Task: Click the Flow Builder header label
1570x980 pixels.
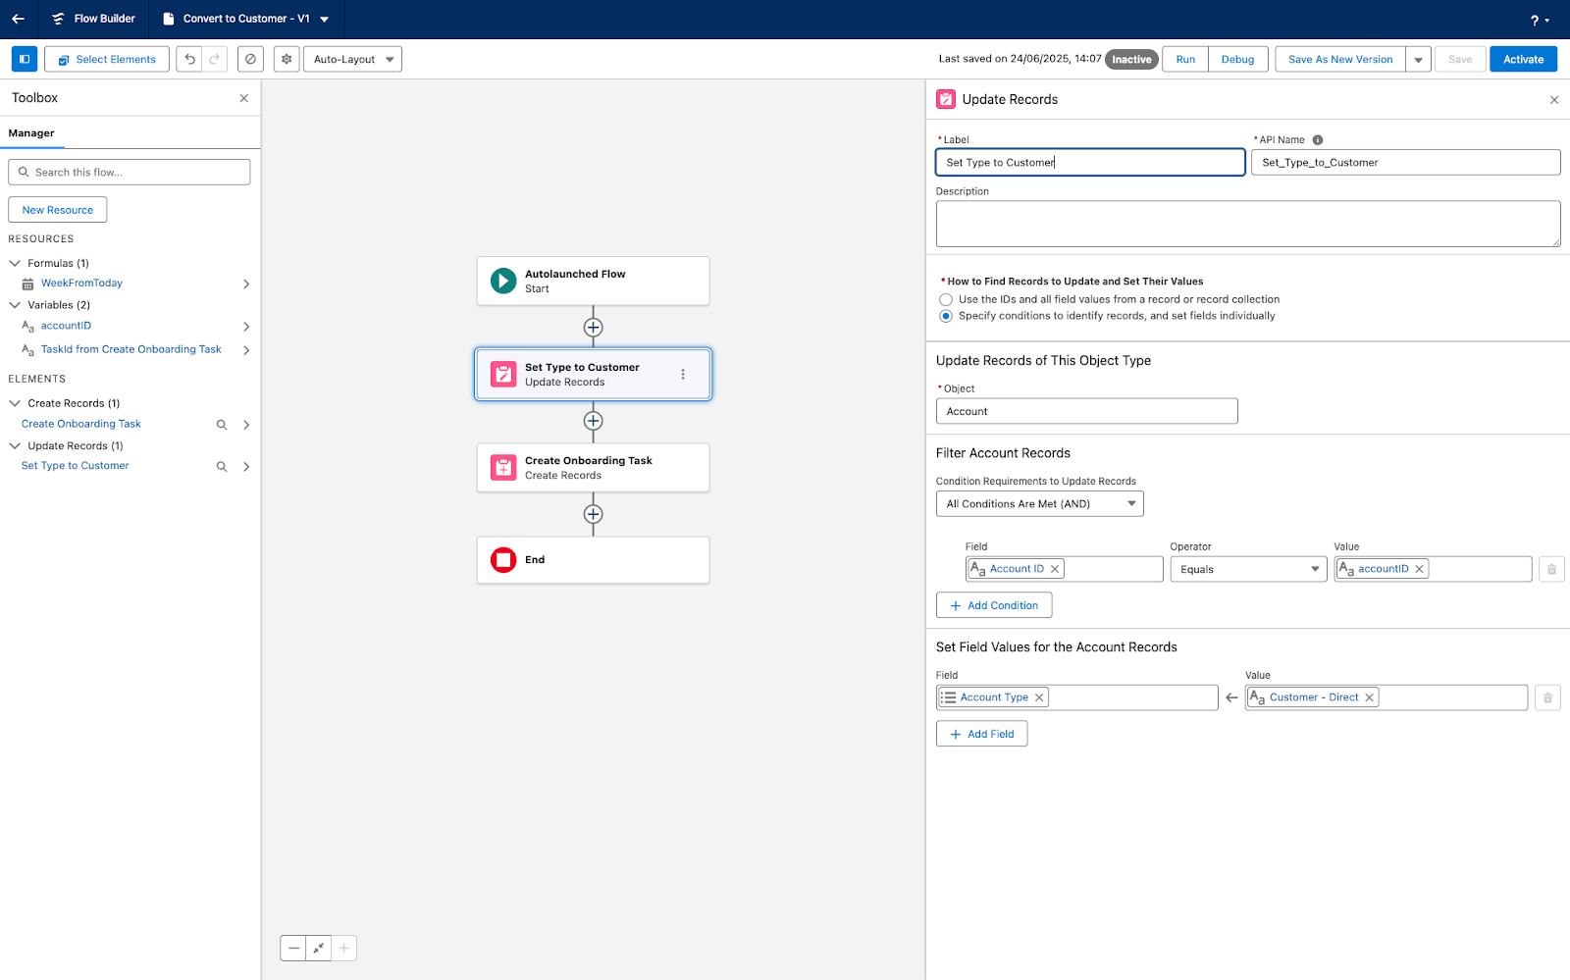Action: pyautogui.click(x=105, y=19)
